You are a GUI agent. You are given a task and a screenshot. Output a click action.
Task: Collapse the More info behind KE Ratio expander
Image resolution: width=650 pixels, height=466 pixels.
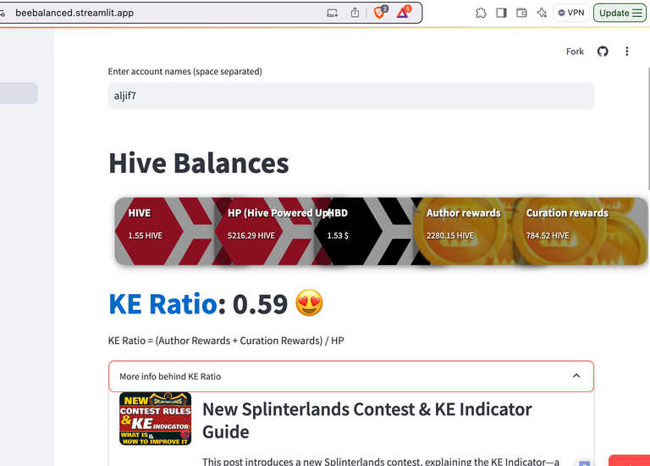coord(351,376)
